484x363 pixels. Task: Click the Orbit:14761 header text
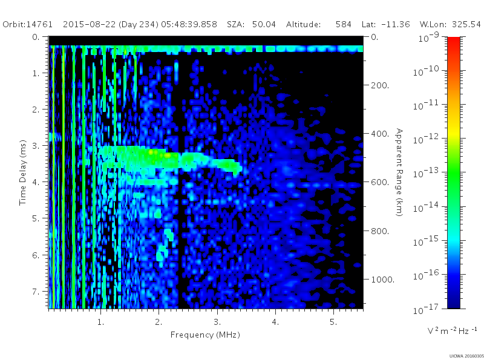(x=27, y=24)
